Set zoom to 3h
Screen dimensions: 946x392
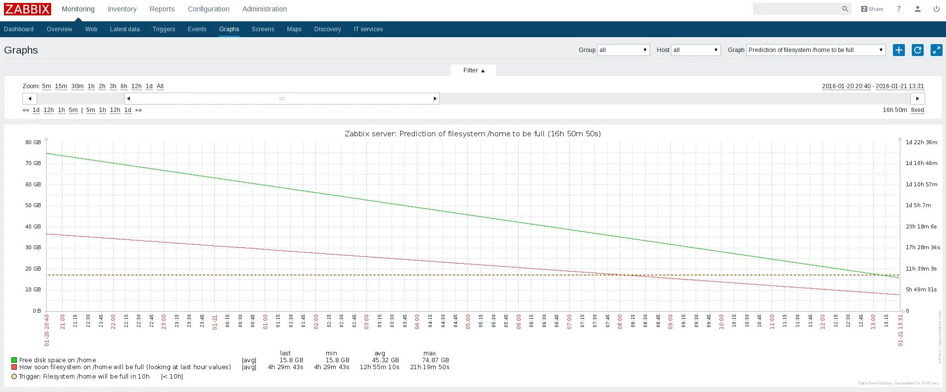click(113, 86)
